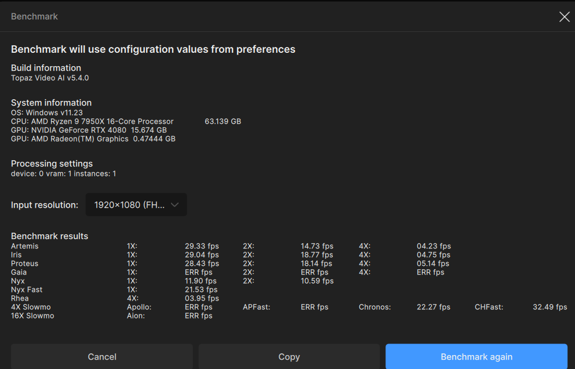Click Iris 1X value 29.04 fps
Image resolution: width=575 pixels, height=369 pixels.
click(x=202, y=255)
